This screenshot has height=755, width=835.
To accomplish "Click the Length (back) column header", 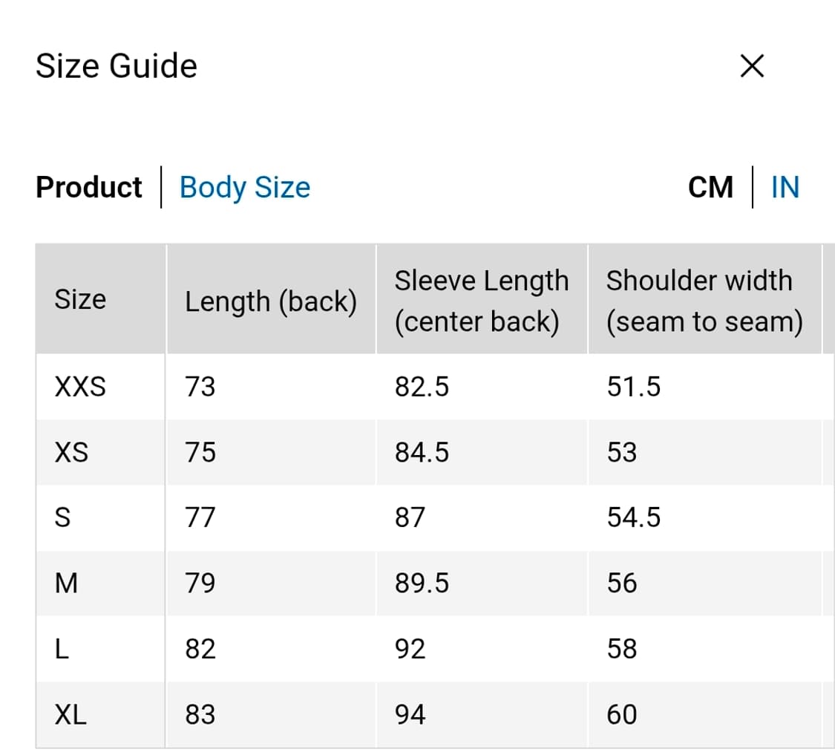I will (x=271, y=301).
